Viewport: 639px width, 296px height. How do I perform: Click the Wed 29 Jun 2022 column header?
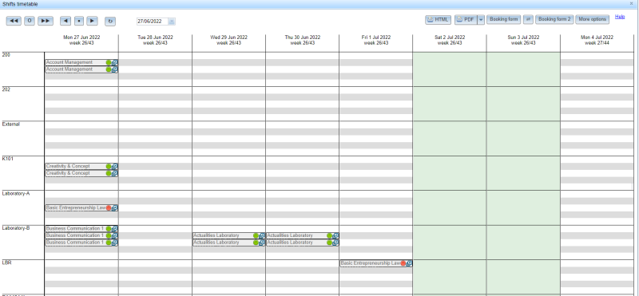[x=228, y=40]
